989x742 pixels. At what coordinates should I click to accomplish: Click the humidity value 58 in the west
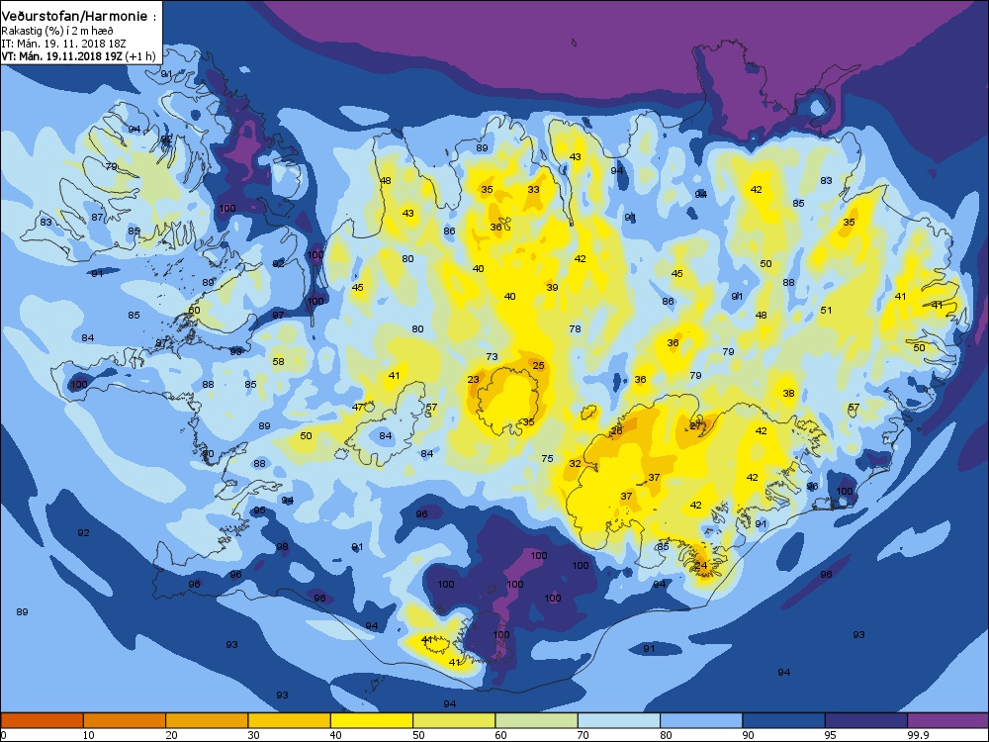278,361
